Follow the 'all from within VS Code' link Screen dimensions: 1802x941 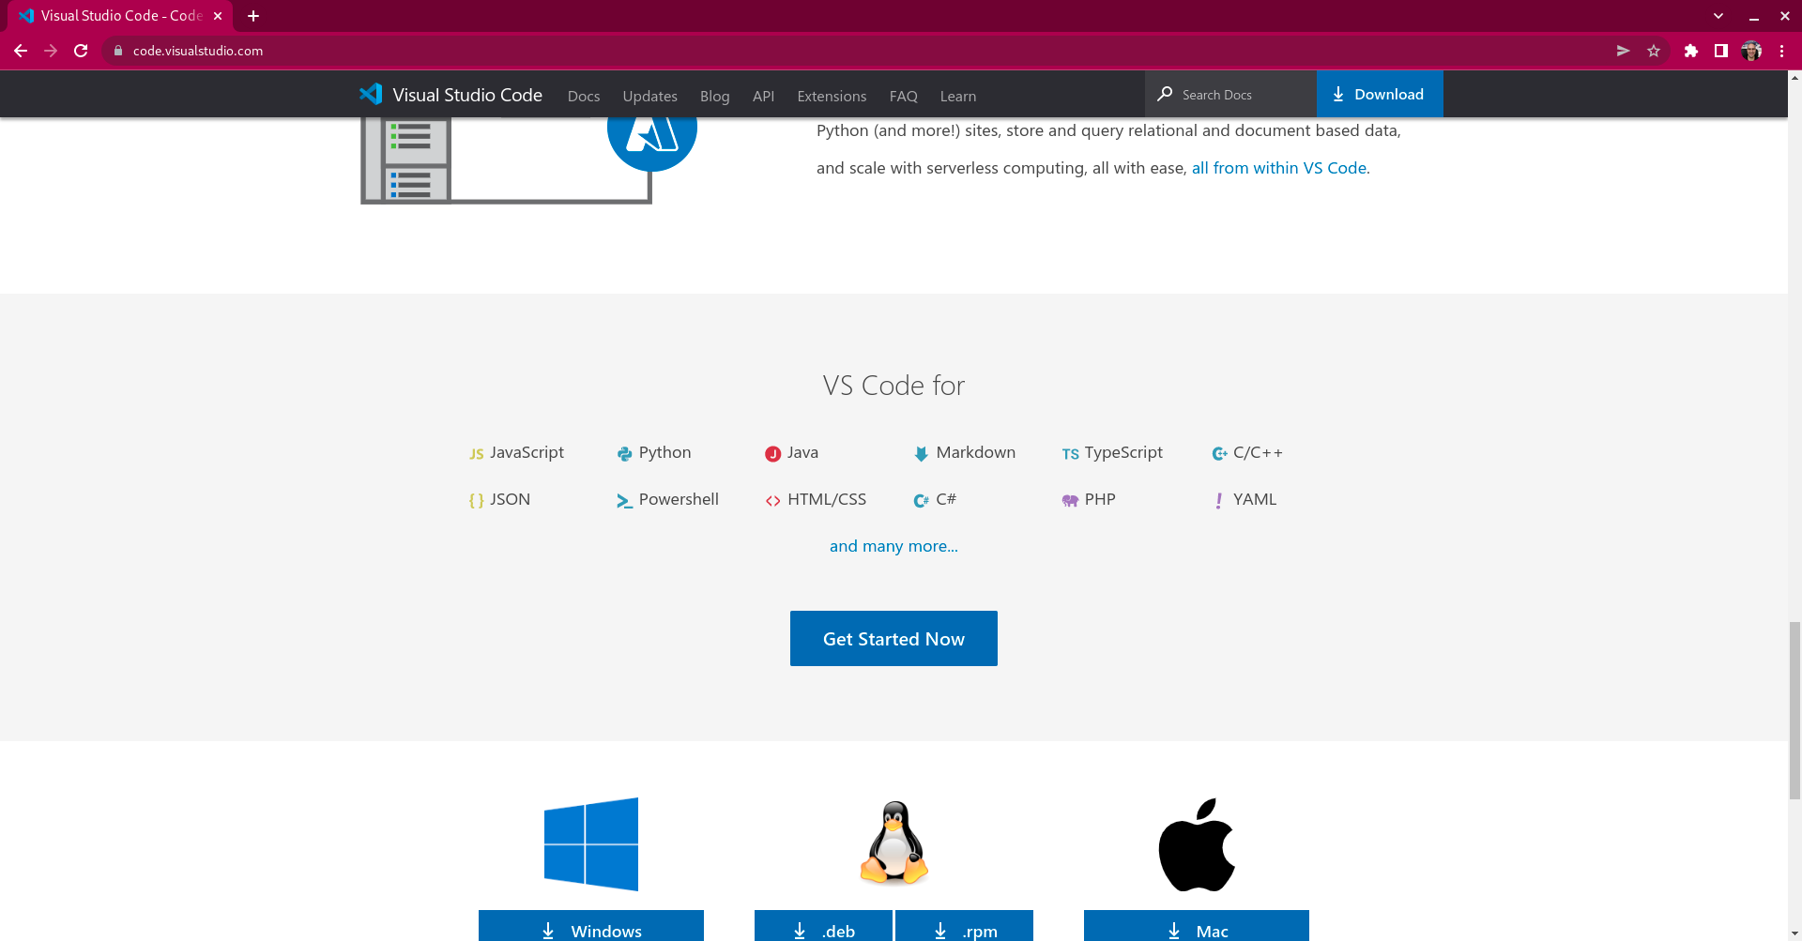point(1279,168)
